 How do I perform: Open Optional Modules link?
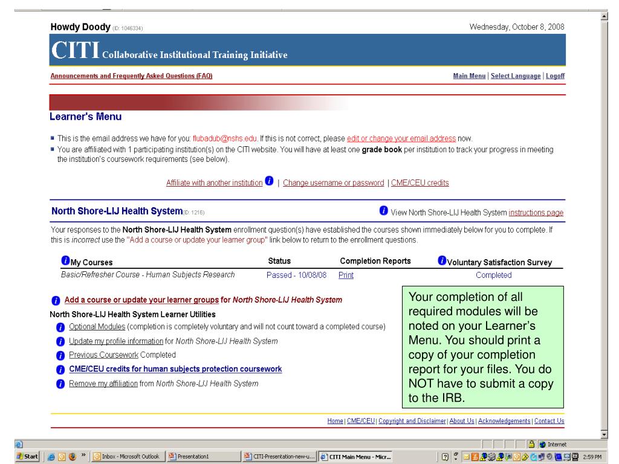[97, 327]
